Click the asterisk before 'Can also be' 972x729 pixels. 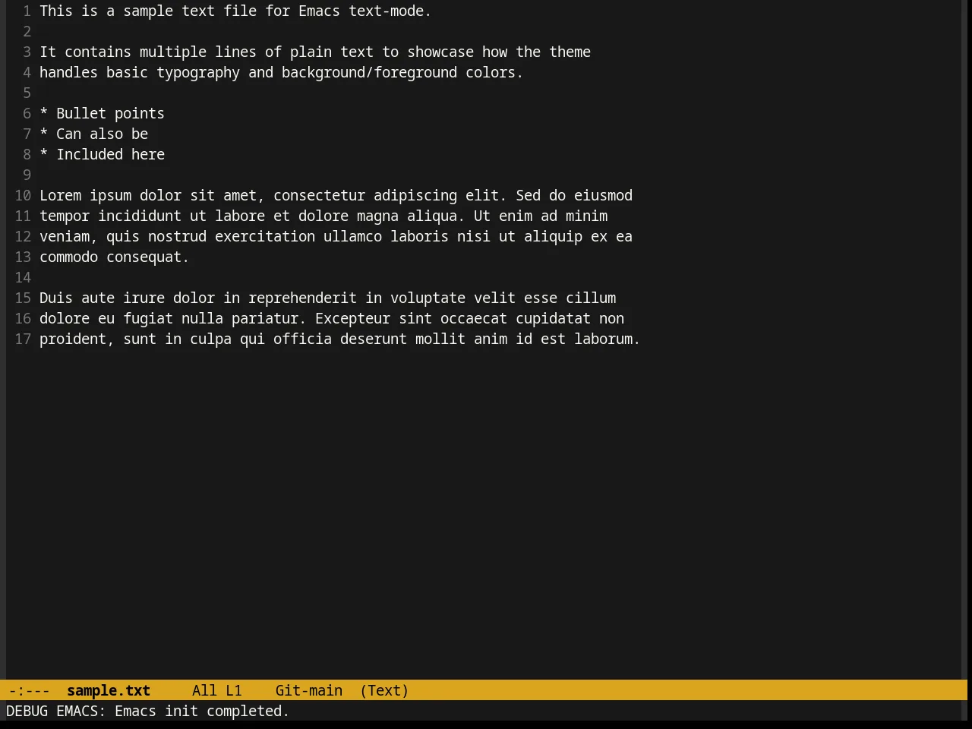pyautogui.click(x=44, y=134)
